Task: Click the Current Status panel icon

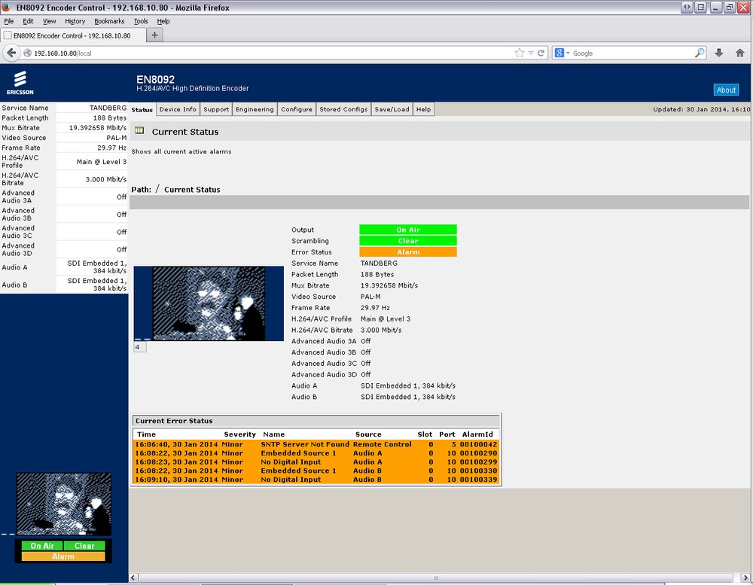Action: point(140,131)
